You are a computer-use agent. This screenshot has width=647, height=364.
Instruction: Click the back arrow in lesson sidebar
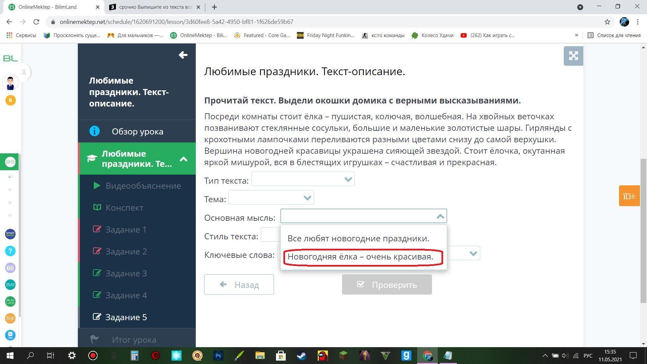coord(183,55)
